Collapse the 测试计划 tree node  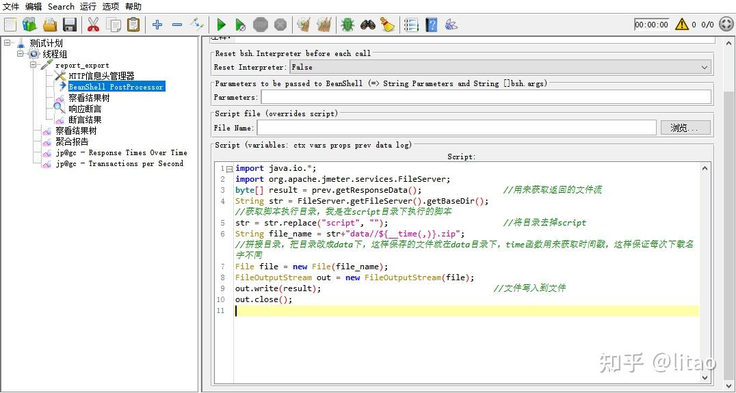pos(7,42)
